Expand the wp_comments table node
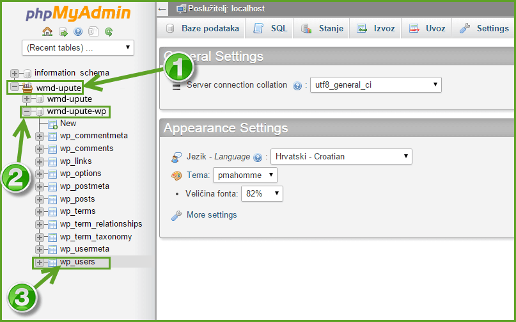 pos(40,149)
